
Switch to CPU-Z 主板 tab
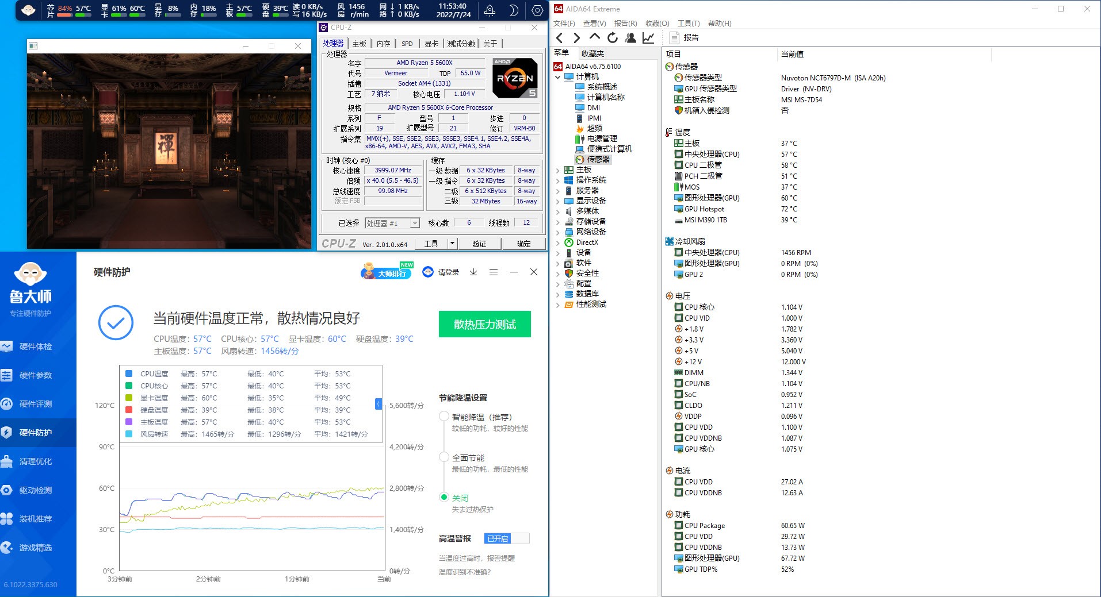click(360, 44)
